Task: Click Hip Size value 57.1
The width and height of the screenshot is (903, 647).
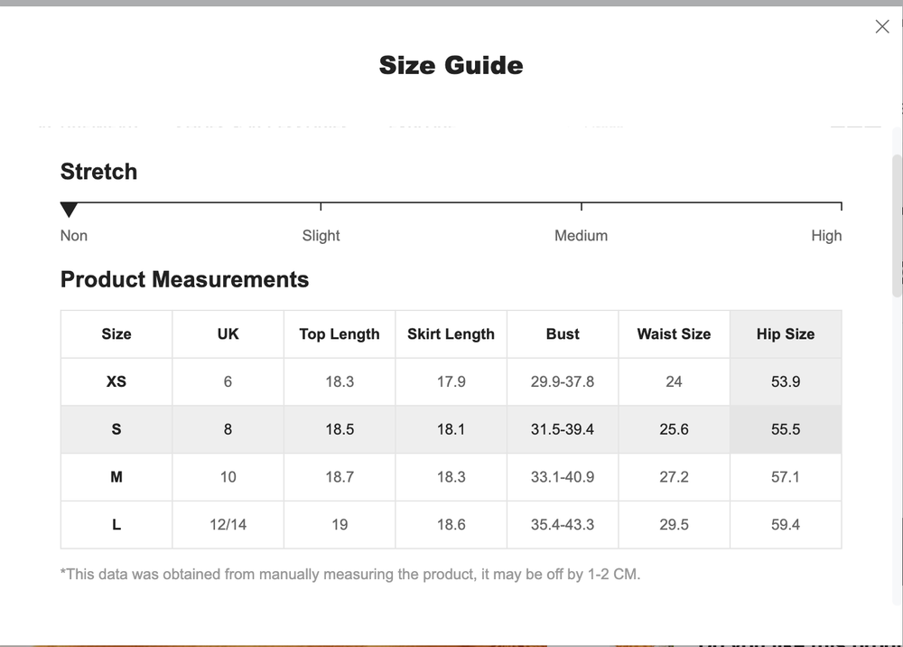Action: click(786, 477)
